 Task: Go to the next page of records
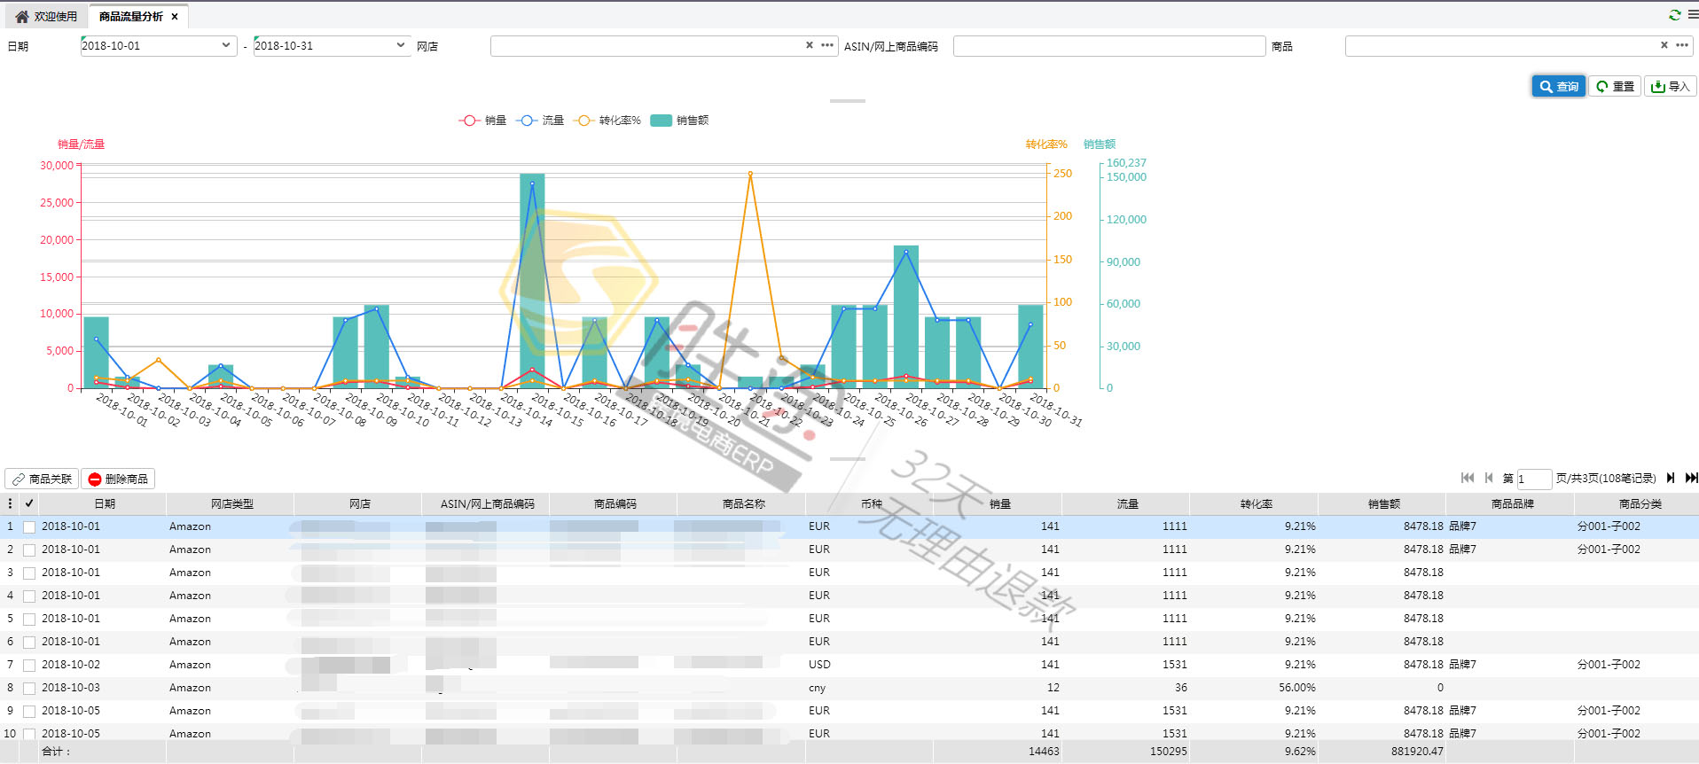(x=1671, y=478)
